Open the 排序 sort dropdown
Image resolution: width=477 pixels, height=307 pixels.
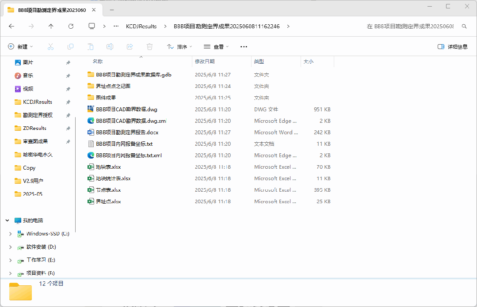pos(179,46)
